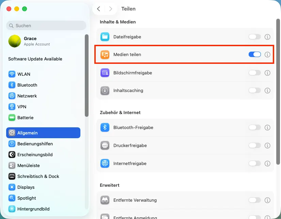Turn off Medien teilen switch
281x219 pixels.
pos(255,54)
